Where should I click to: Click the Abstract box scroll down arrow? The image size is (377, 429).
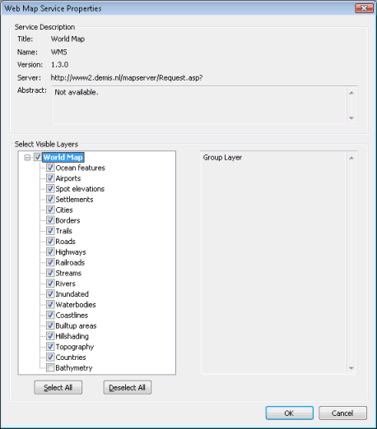tap(351, 118)
